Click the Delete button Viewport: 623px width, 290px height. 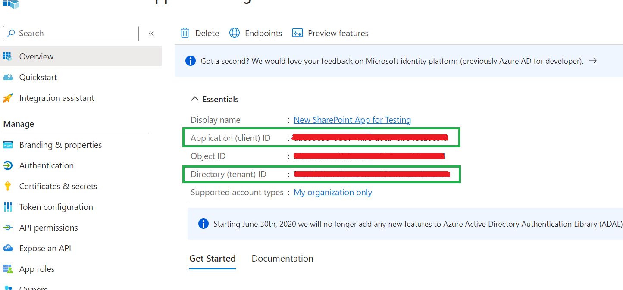200,33
